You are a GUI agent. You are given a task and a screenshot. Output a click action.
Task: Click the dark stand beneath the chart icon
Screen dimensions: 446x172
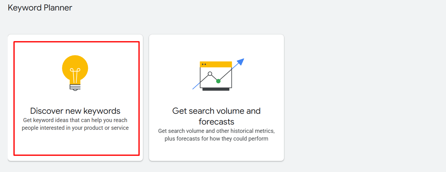click(216, 89)
